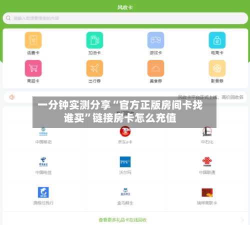250x225 pixels.
Task: Click the search magnifier icon
Action: (8, 18)
